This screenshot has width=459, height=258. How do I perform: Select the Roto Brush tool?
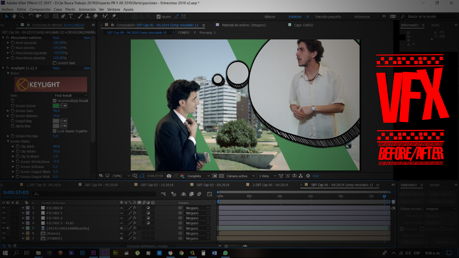coord(105,16)
